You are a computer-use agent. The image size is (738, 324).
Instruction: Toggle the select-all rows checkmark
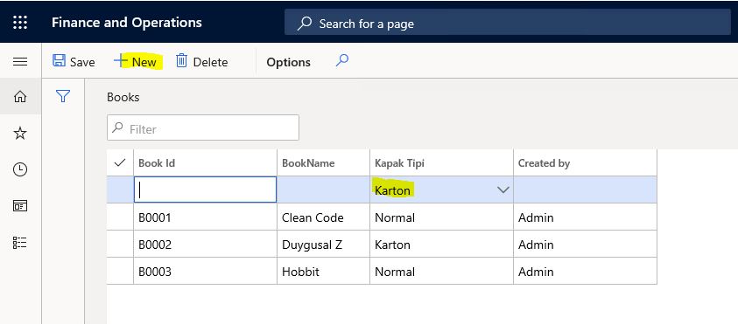point(120,162)
